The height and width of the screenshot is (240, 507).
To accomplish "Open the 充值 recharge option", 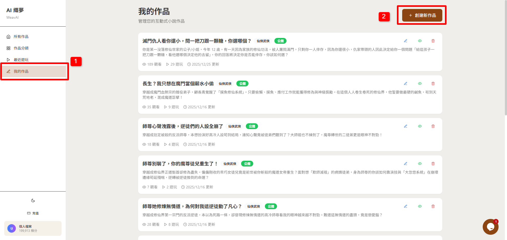I will tap(33, 213).
